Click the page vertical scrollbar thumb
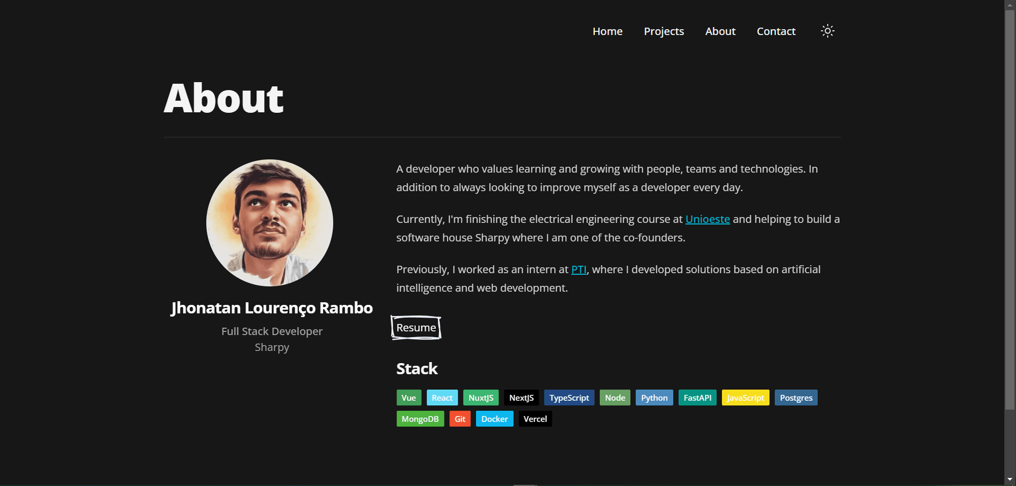The image size is (1016, 486). pyautogui.click(x=1010, y=209)
